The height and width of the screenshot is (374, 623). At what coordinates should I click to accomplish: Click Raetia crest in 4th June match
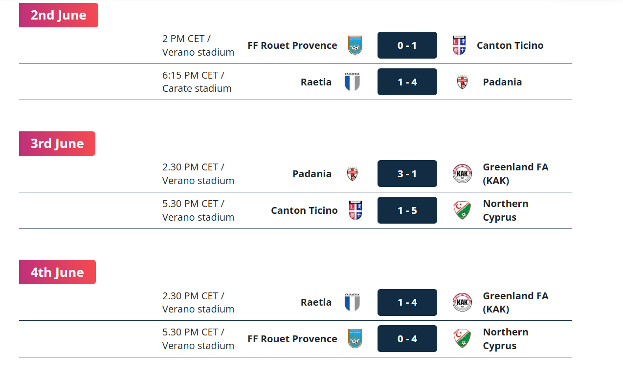tap(352, 302)
